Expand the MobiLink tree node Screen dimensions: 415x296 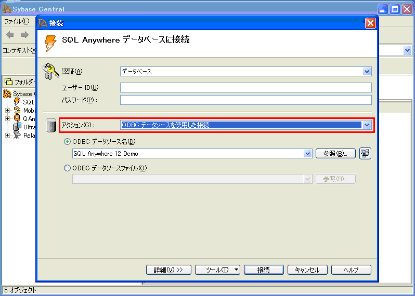click(x=7, y=111)
